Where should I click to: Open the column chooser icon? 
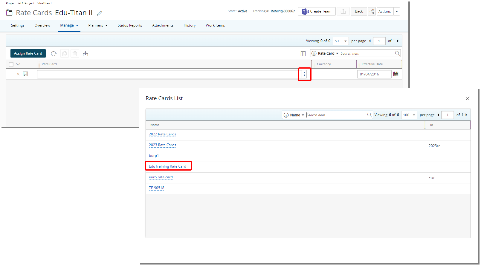pos(303,54)
